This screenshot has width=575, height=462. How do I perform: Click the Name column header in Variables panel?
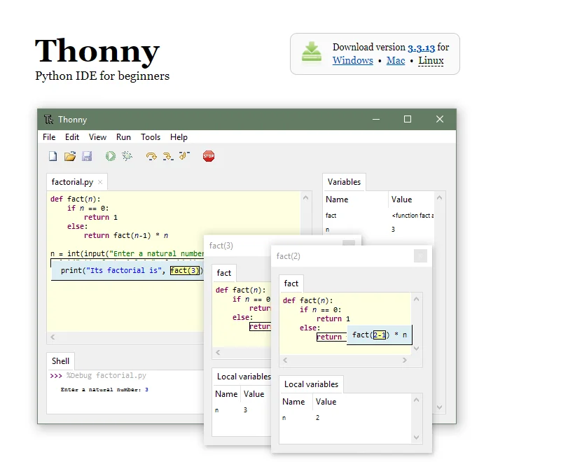pyautogui.click(x=337, y=199)
